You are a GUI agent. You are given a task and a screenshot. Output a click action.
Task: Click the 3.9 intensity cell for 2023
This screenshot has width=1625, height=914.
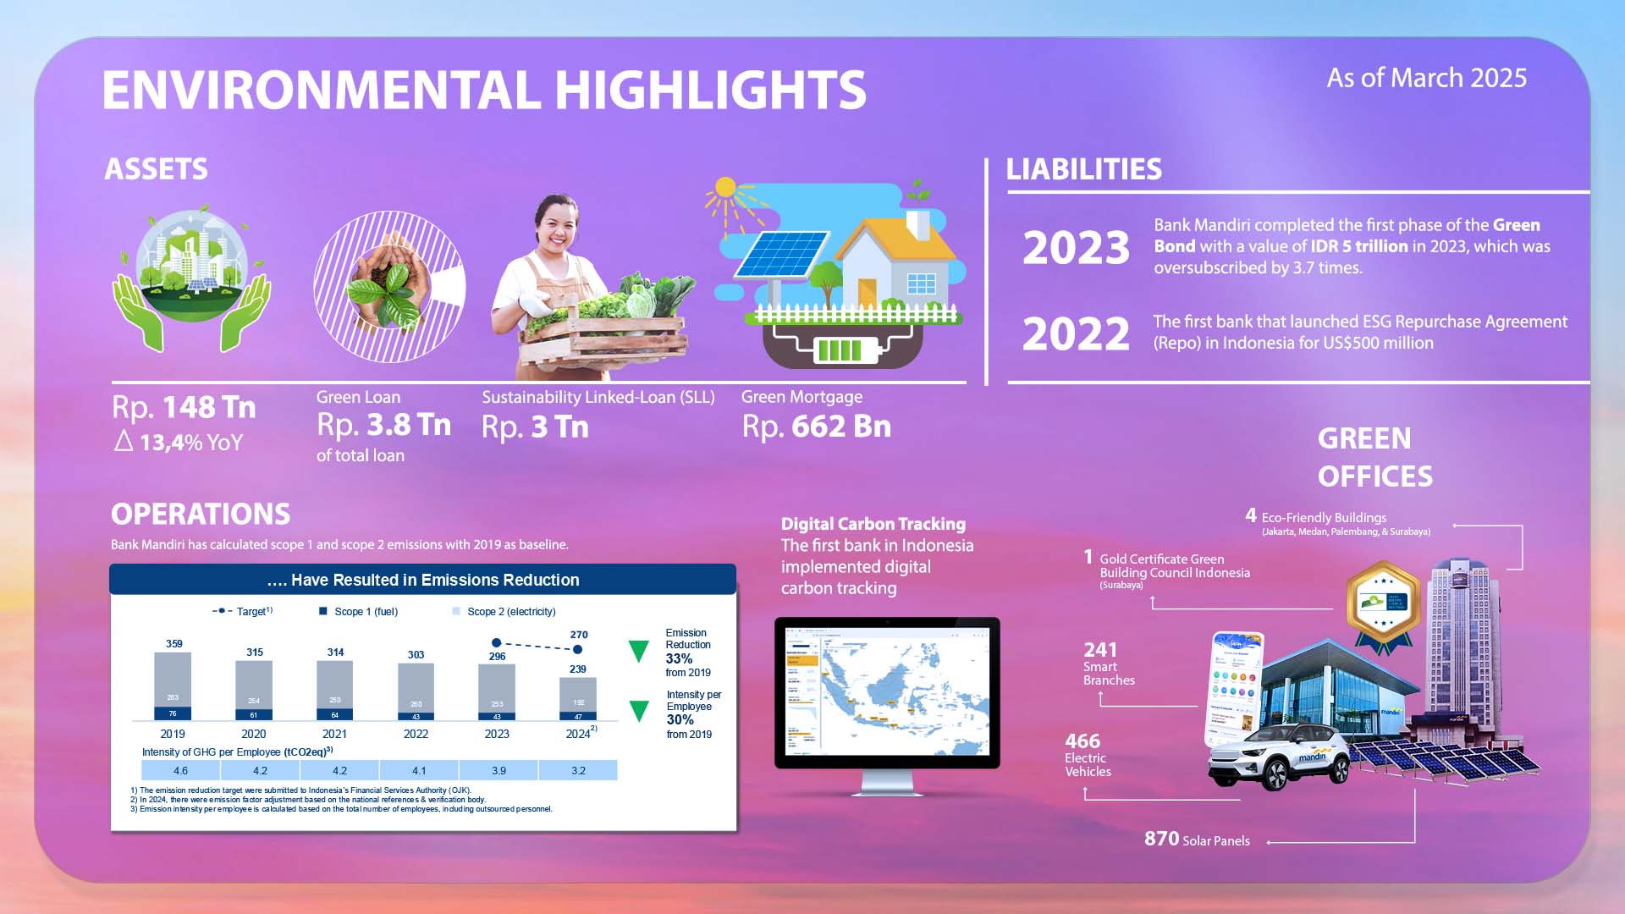point(499,770)
